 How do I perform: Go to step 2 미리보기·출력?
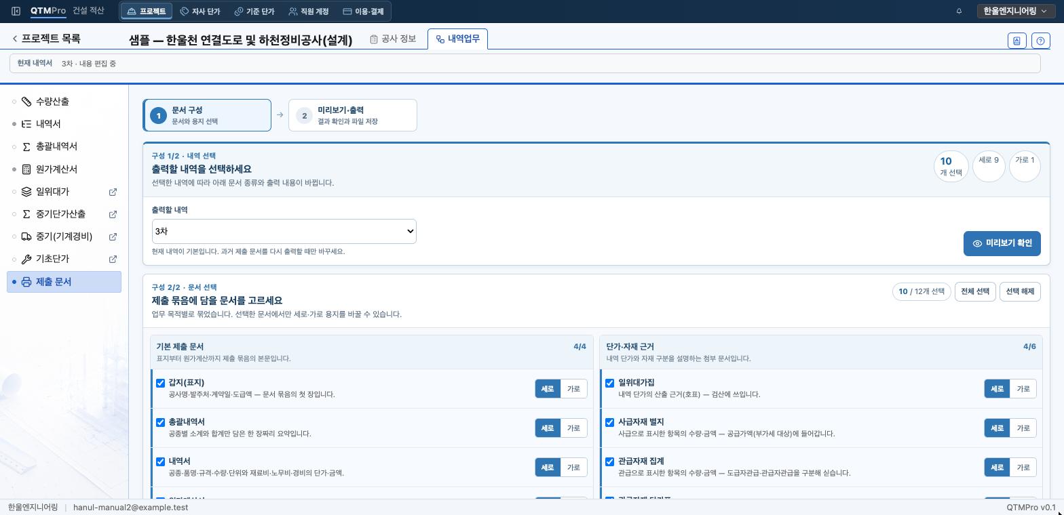tap(353, 115)
